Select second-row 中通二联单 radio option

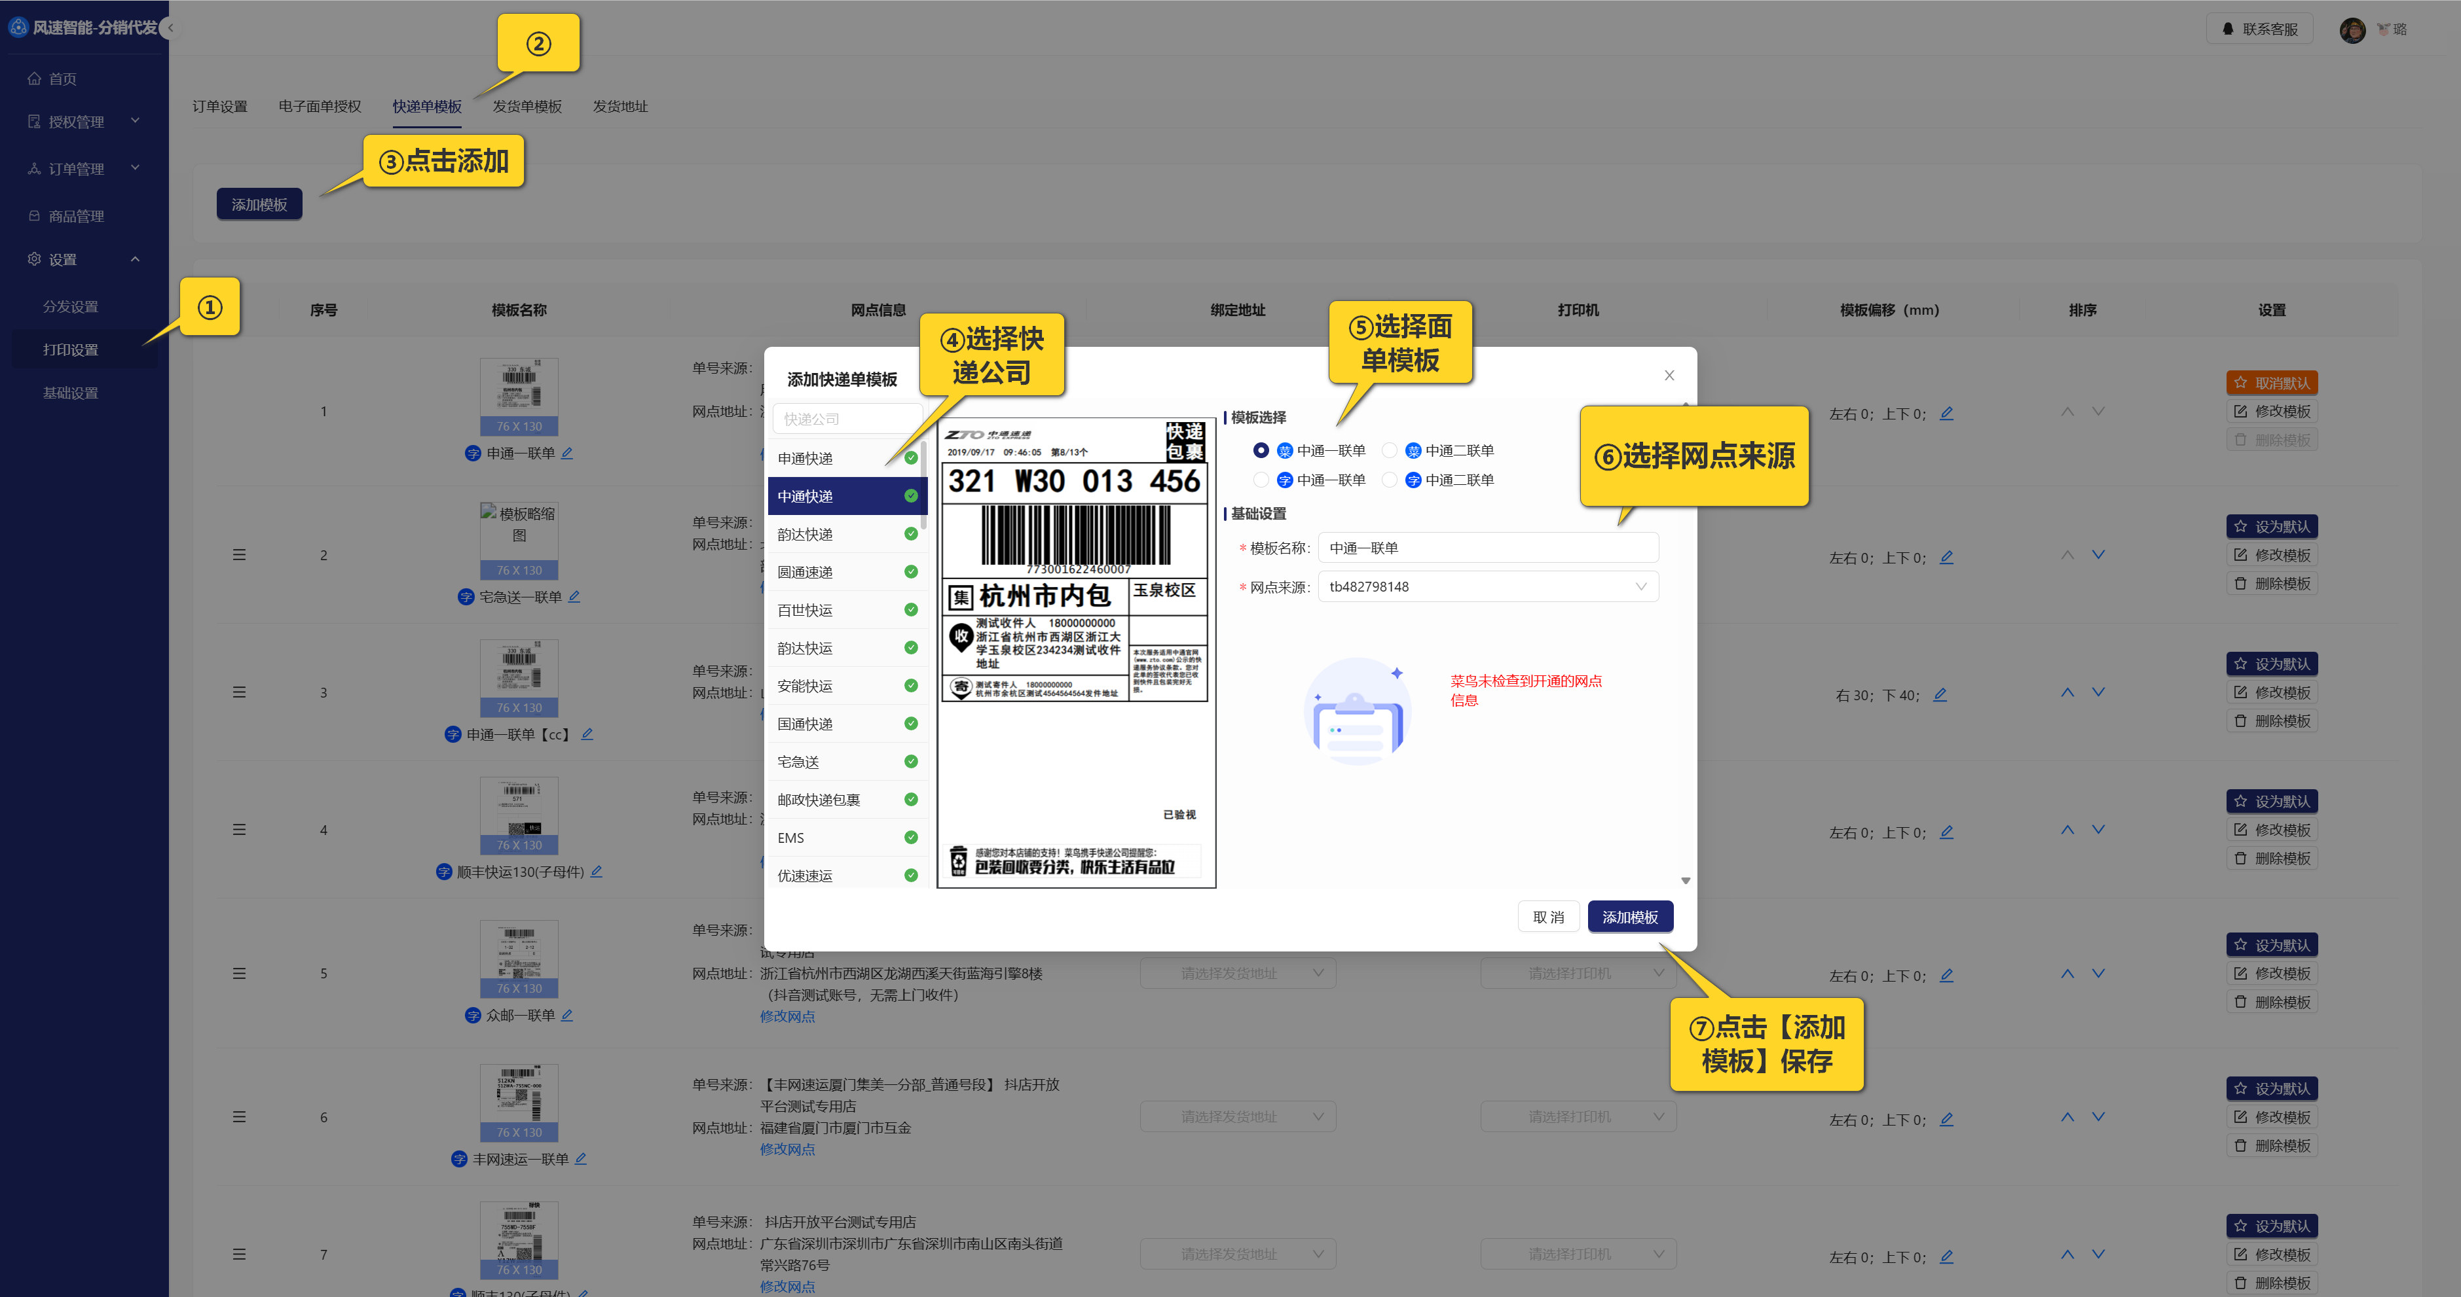pos(1390,480)
